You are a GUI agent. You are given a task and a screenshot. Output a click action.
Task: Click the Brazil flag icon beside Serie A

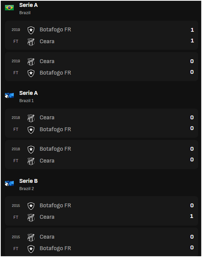[9, 8]
